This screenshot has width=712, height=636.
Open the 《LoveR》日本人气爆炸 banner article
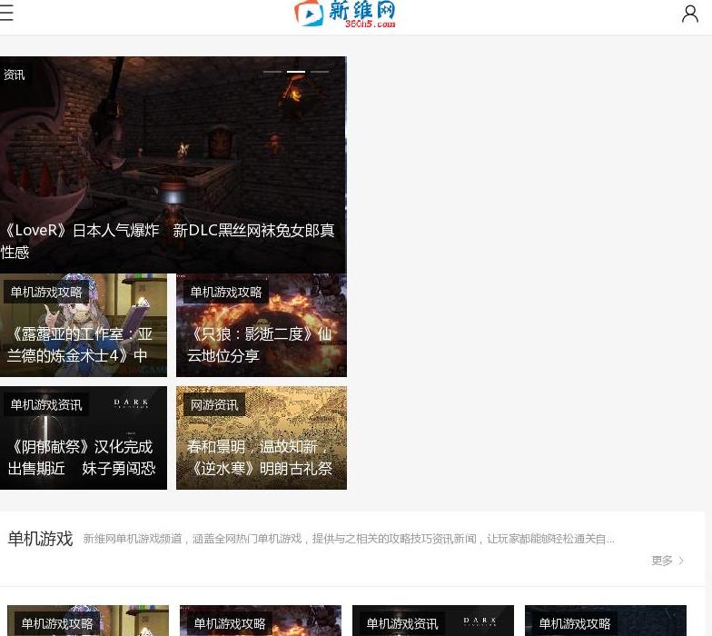tap(173, 164)
